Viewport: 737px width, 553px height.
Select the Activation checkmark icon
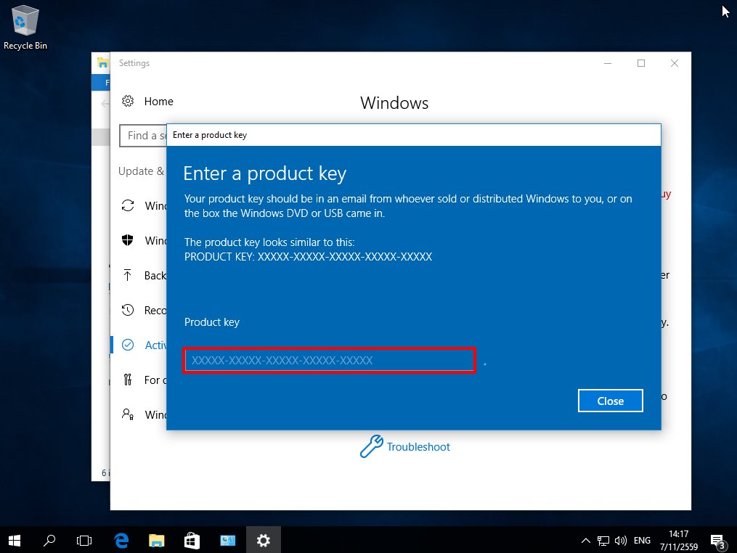tap(128, 345)
